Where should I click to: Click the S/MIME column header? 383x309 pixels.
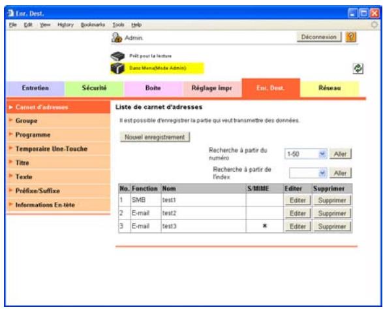(264, 189)
